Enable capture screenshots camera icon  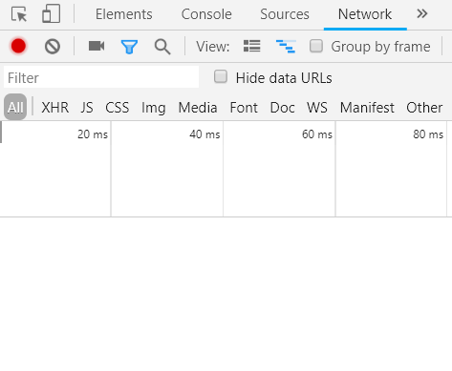click(97, 46)
